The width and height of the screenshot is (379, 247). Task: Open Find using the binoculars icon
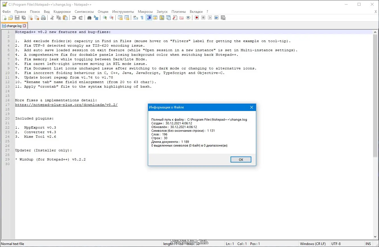pos(89,18)
